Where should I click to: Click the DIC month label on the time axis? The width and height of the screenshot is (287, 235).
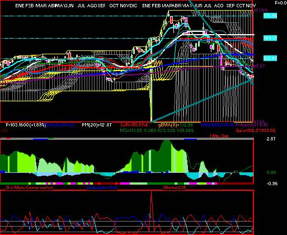pos(133,6)
